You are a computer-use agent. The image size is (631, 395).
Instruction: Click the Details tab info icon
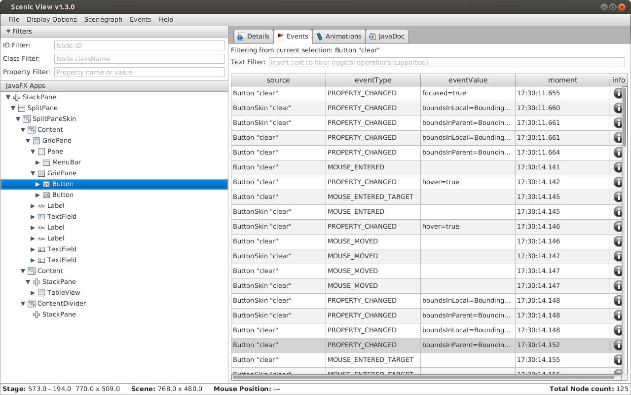click(241, 37)
